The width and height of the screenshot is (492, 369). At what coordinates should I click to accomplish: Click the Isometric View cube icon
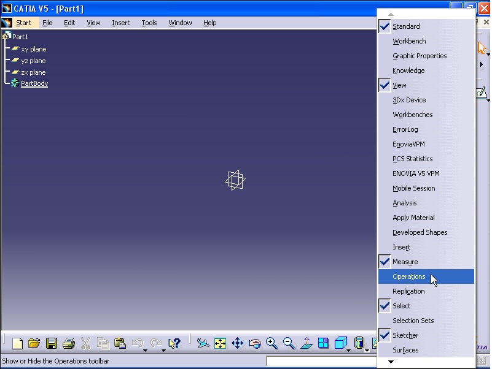point(340,343)
